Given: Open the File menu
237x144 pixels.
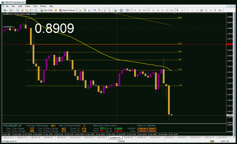Looking at the screenshot, I should click(x=7, y=6).
